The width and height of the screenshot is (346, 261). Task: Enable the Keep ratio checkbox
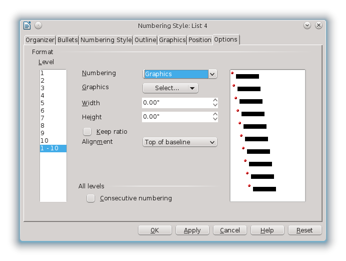point(87,131)
